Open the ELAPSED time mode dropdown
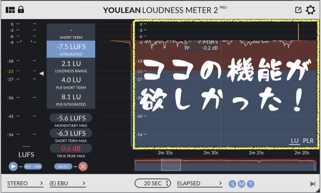 [x=199, y=183]
